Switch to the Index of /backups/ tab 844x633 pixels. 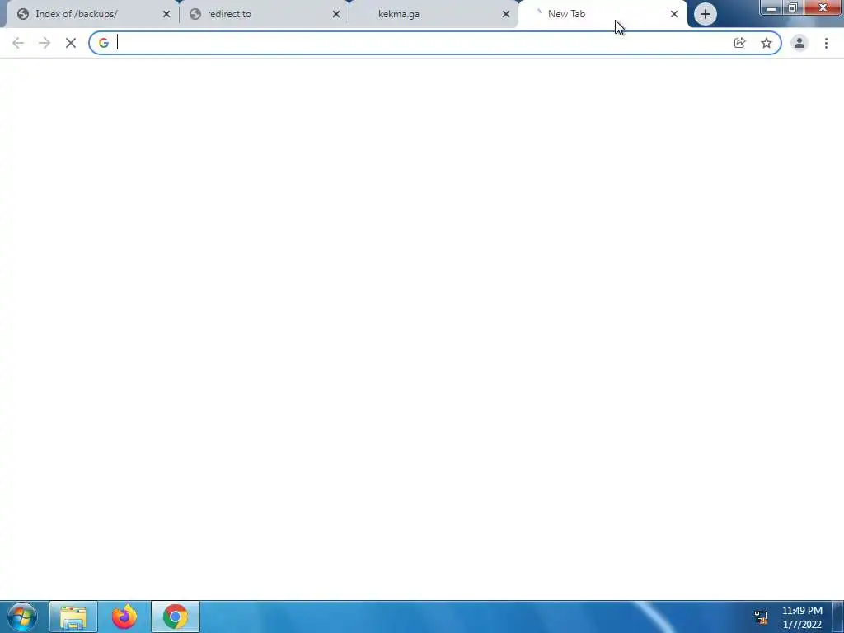pos(91,14)
